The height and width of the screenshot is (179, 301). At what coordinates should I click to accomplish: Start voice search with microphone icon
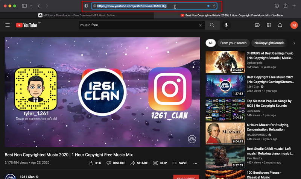coord(226,25)
